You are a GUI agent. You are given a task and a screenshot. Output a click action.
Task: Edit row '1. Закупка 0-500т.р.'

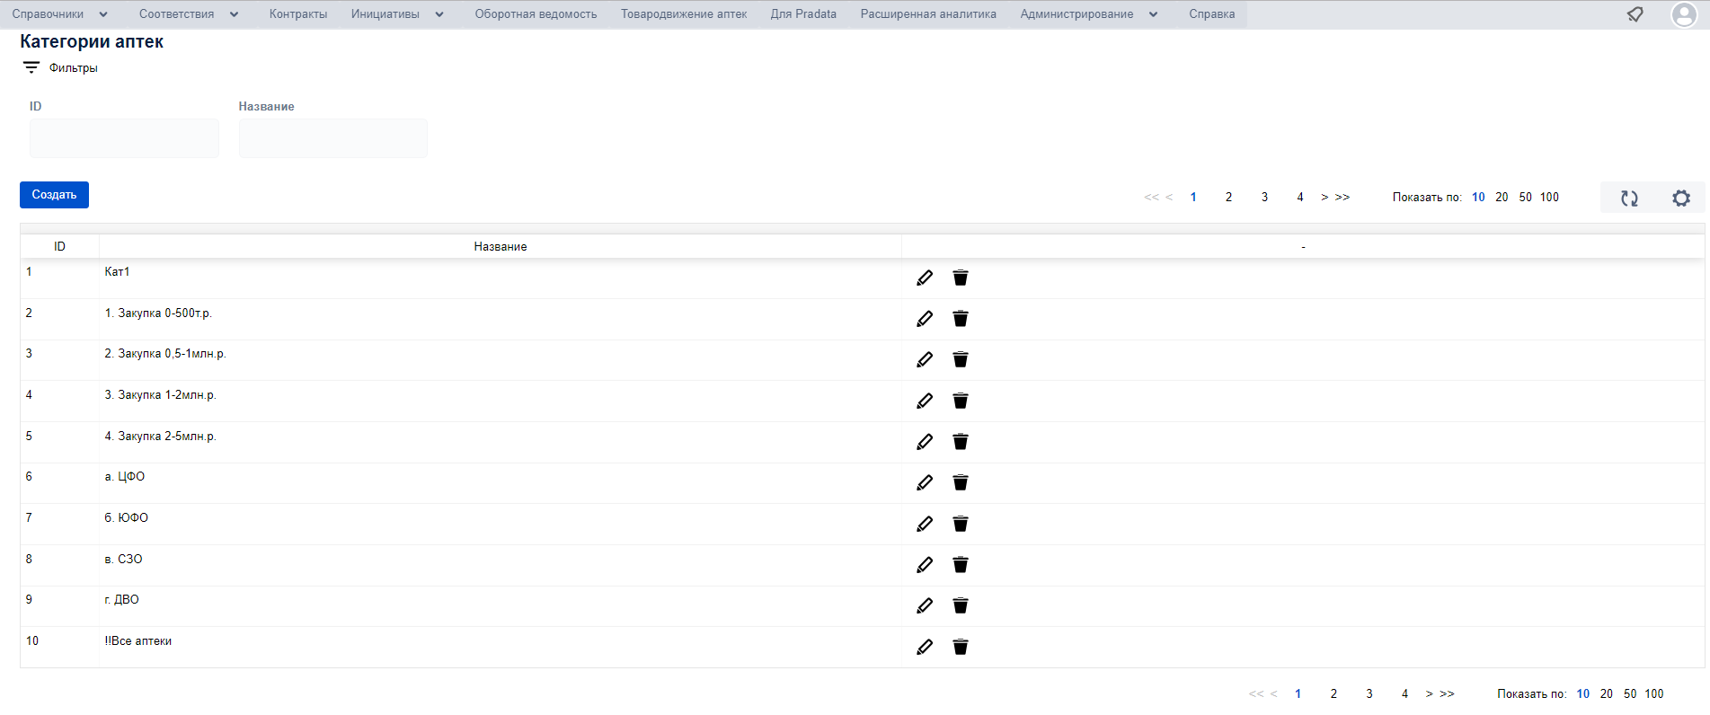click(925, 319)
